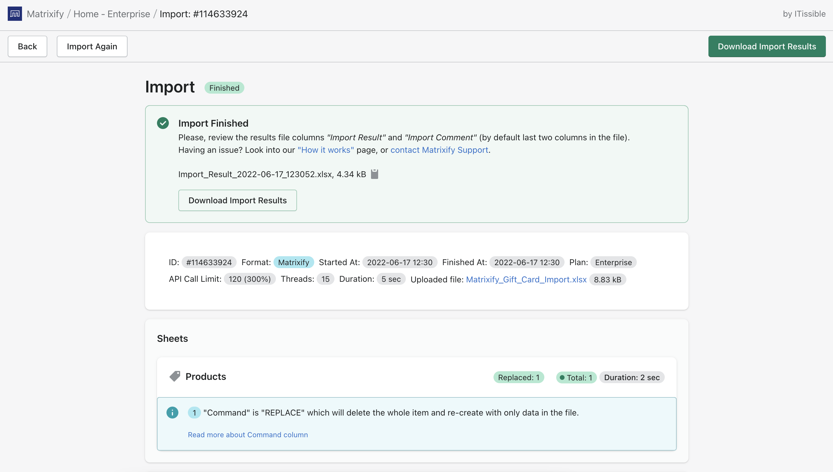Open Read more about Command column
This screenshot has width=833, height=472.
(248, 435)
